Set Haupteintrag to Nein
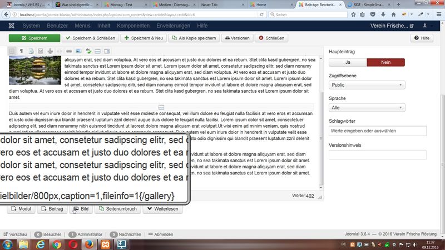Image resolution: width=445 pixels, height=250 pixels. pos(385,62)
